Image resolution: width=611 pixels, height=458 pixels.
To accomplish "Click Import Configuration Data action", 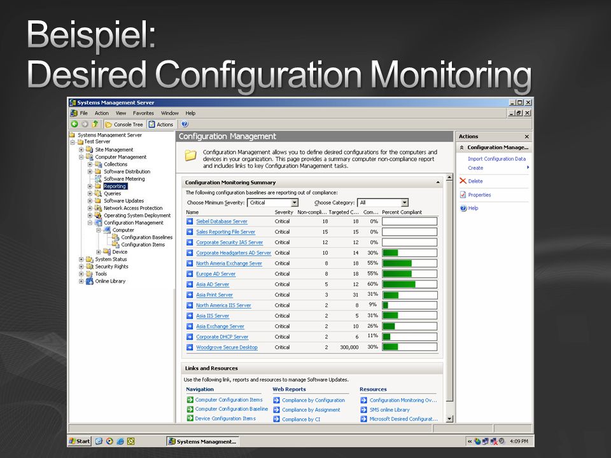I will coord(496,159).
